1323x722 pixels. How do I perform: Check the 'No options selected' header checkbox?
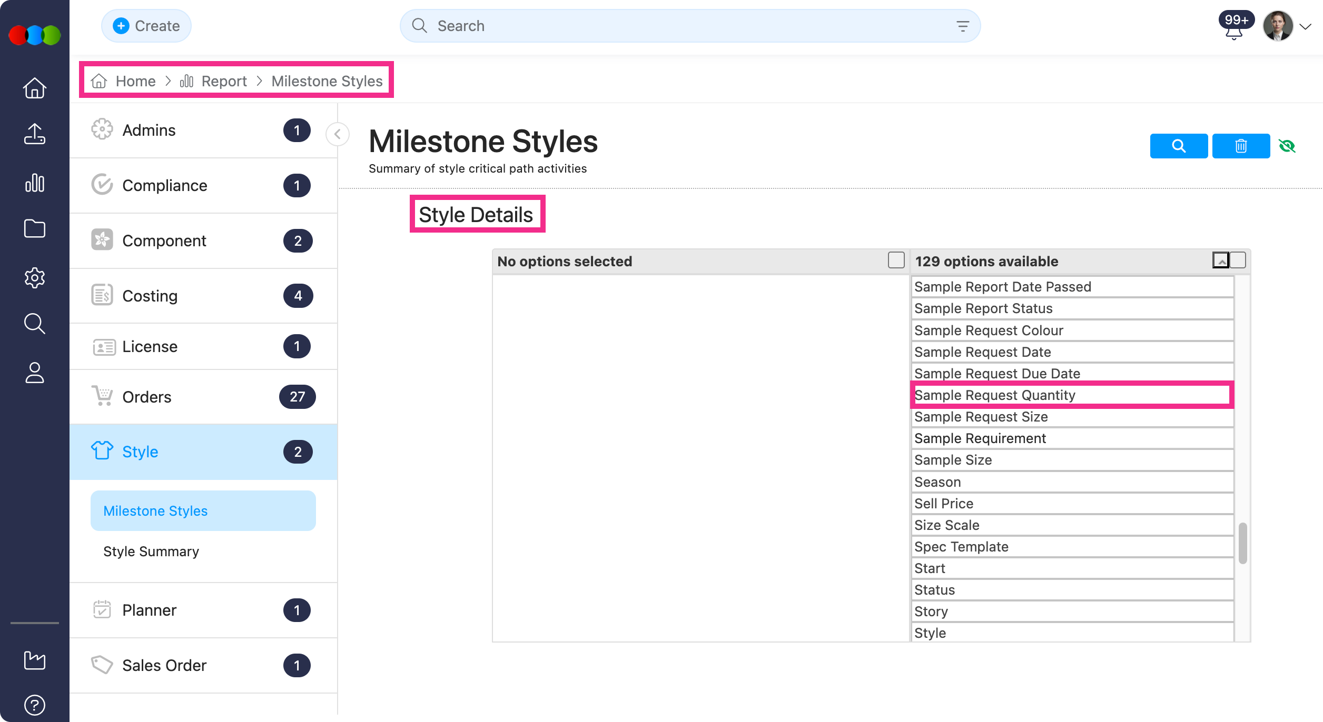[896, 260]
